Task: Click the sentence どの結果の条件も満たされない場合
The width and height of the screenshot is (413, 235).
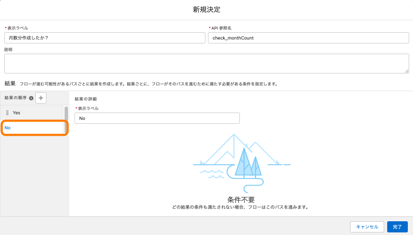Action: [240, 207]
